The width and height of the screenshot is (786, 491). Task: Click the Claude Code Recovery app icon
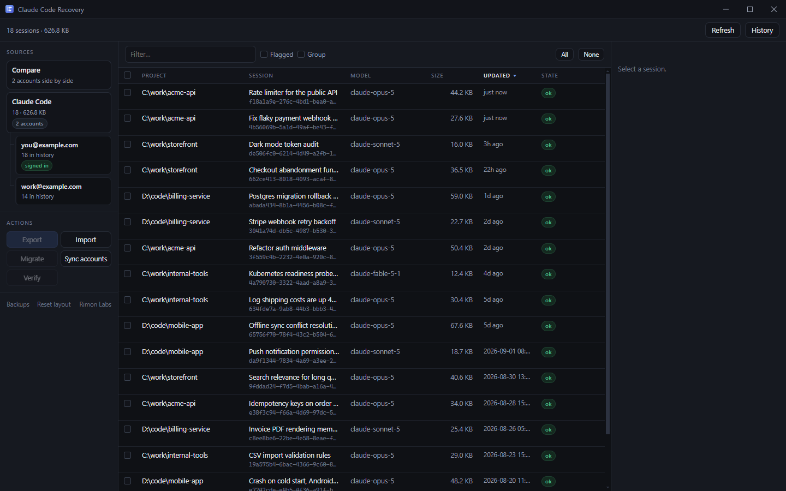click(x=9, y=9)
